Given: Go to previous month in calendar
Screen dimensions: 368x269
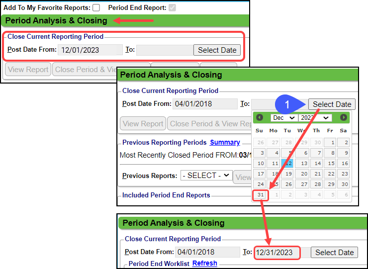Looking at the screenshot, I should [x=259, y=118].
